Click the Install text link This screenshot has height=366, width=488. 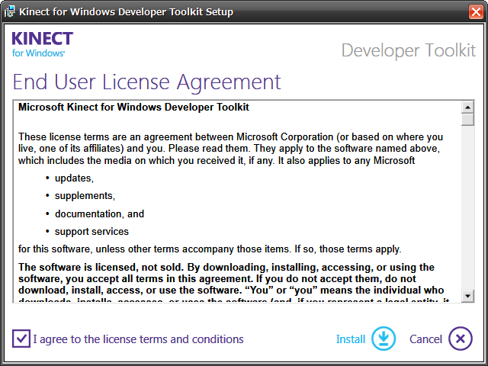[x=351, y=339]
